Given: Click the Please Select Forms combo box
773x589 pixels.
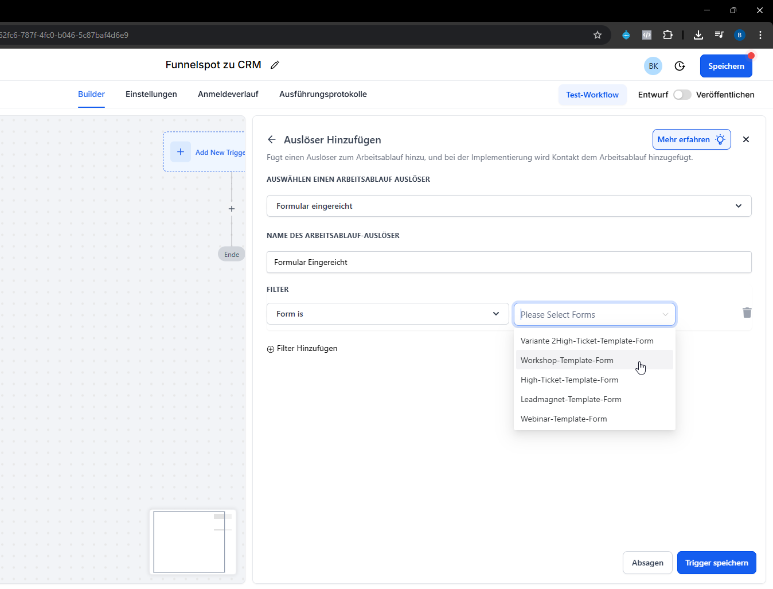Looking at the screenshot, I should (595, 314).
